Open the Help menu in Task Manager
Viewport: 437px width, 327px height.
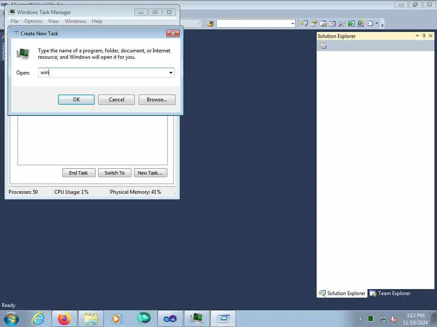tap(97, 21)
